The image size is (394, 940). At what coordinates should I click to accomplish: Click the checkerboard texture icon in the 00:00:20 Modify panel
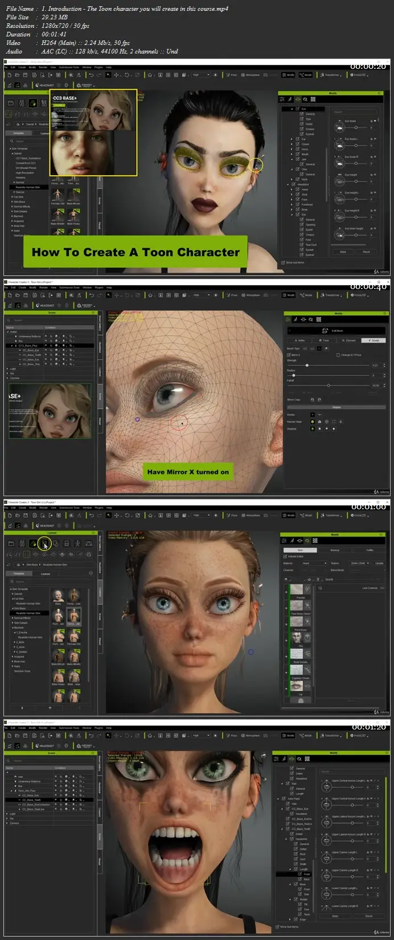(313, 99)
